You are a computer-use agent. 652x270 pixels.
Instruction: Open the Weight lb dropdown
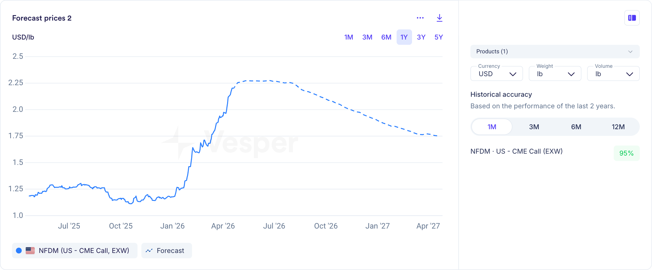coord(555,74)
